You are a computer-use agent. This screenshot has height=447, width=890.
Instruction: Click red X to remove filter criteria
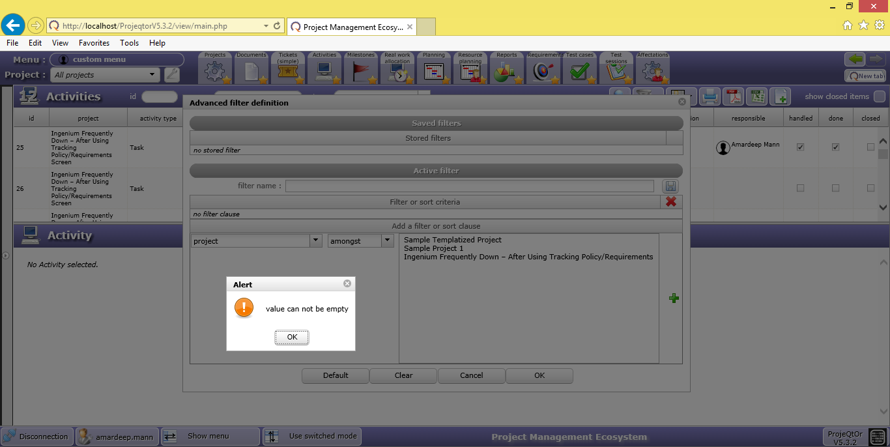(671, 202)
